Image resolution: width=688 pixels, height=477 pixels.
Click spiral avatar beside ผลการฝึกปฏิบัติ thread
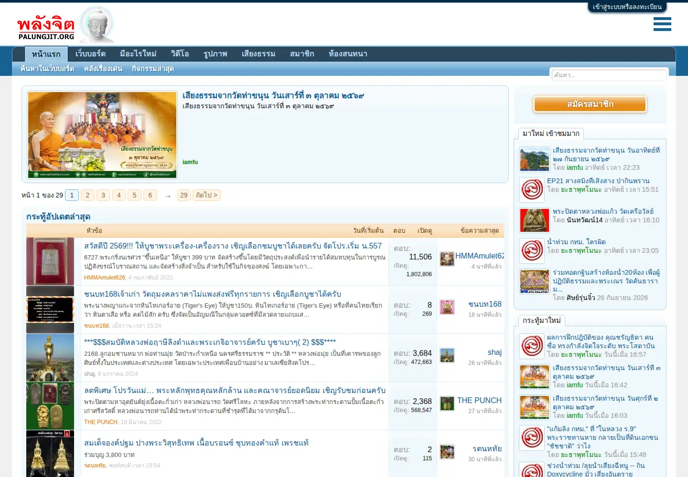[x=532, y=346]
